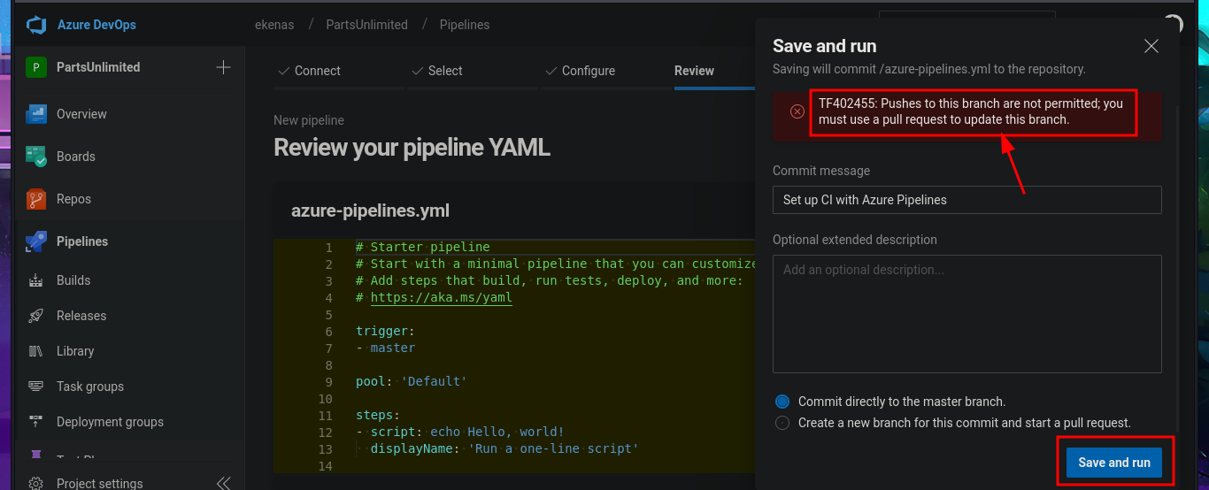Open the Overview section icon
The width and height of the screenshot is (1209, 490).
point(36,114)
